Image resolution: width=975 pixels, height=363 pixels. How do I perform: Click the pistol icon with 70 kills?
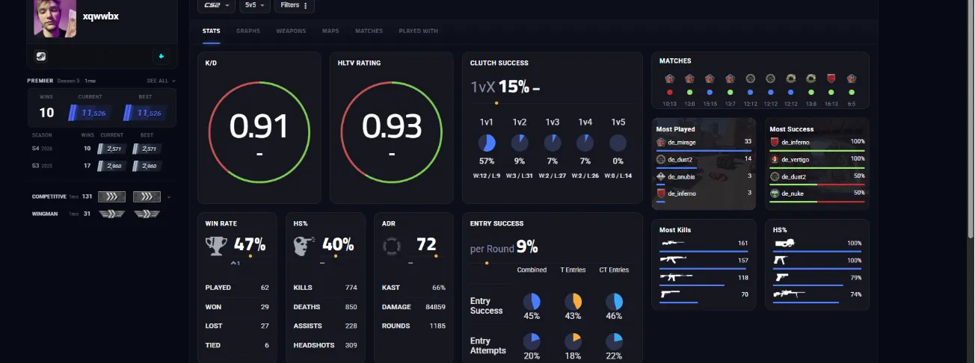671,294
